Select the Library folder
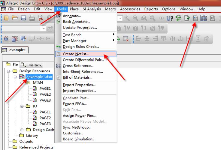The width and height of the screenshot is (221, 150). 32,136
